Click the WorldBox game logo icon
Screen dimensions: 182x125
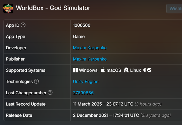coord(8,9)
